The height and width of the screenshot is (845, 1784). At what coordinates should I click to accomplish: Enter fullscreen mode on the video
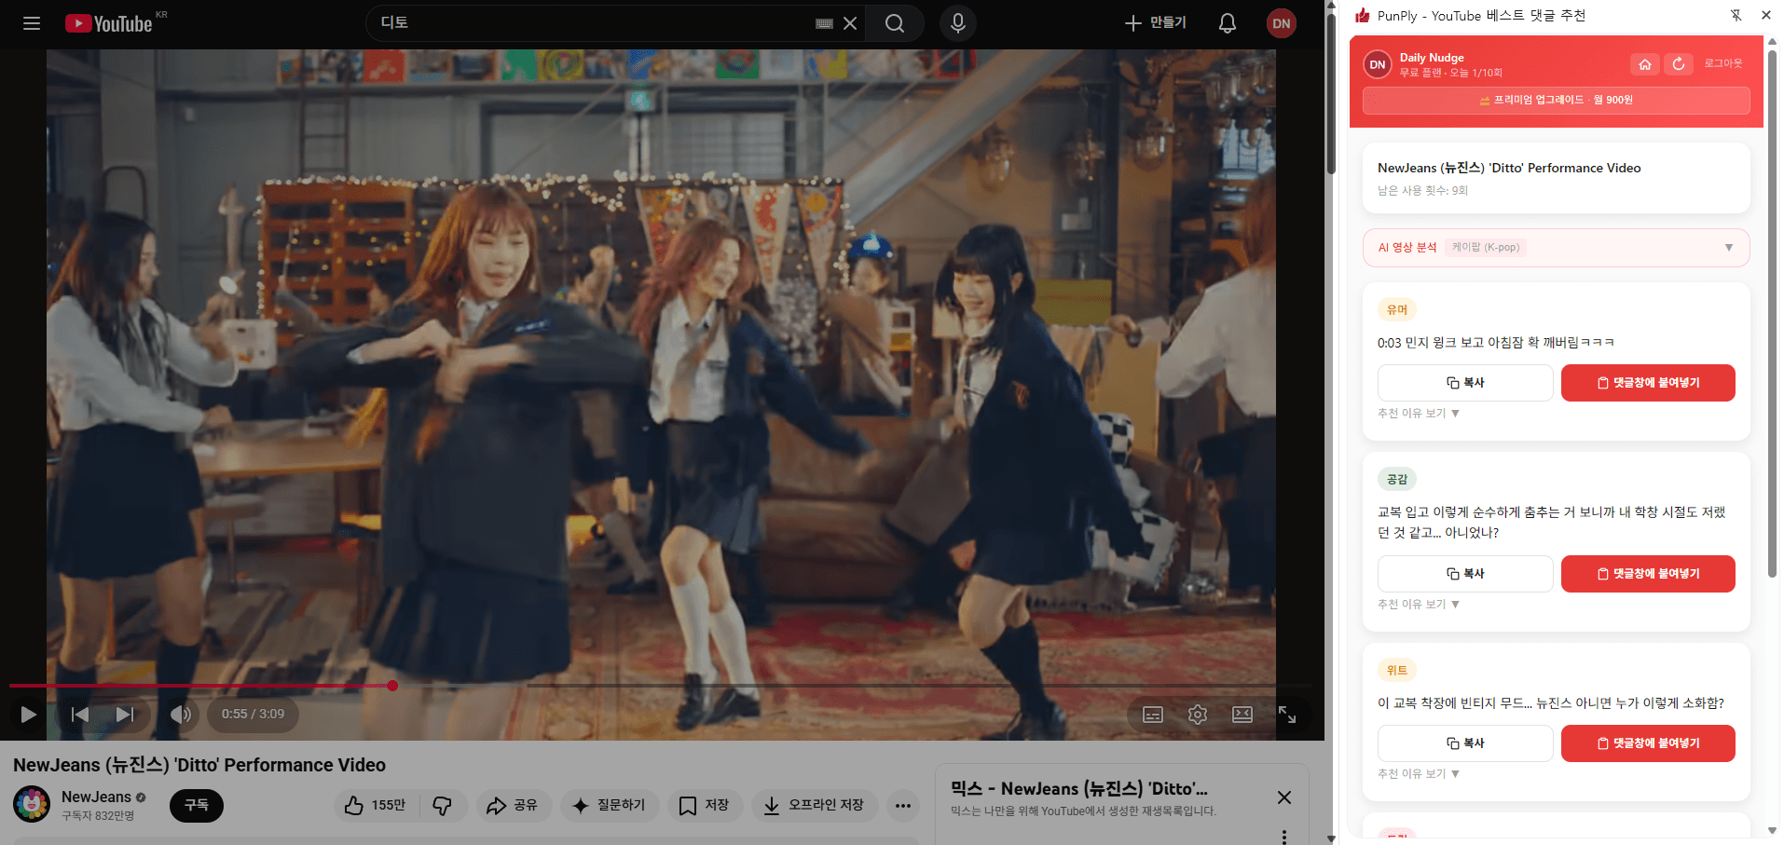point(1286,715)
